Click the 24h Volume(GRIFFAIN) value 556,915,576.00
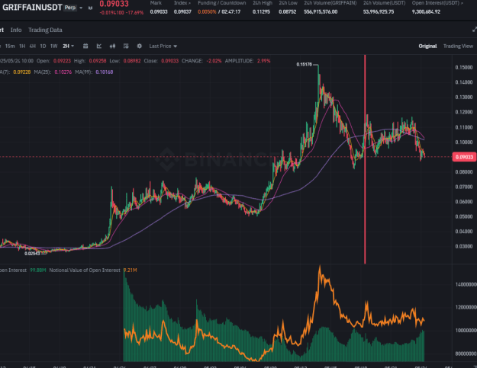The height and width of the screenshot is (368, 477). coord(321,12)
